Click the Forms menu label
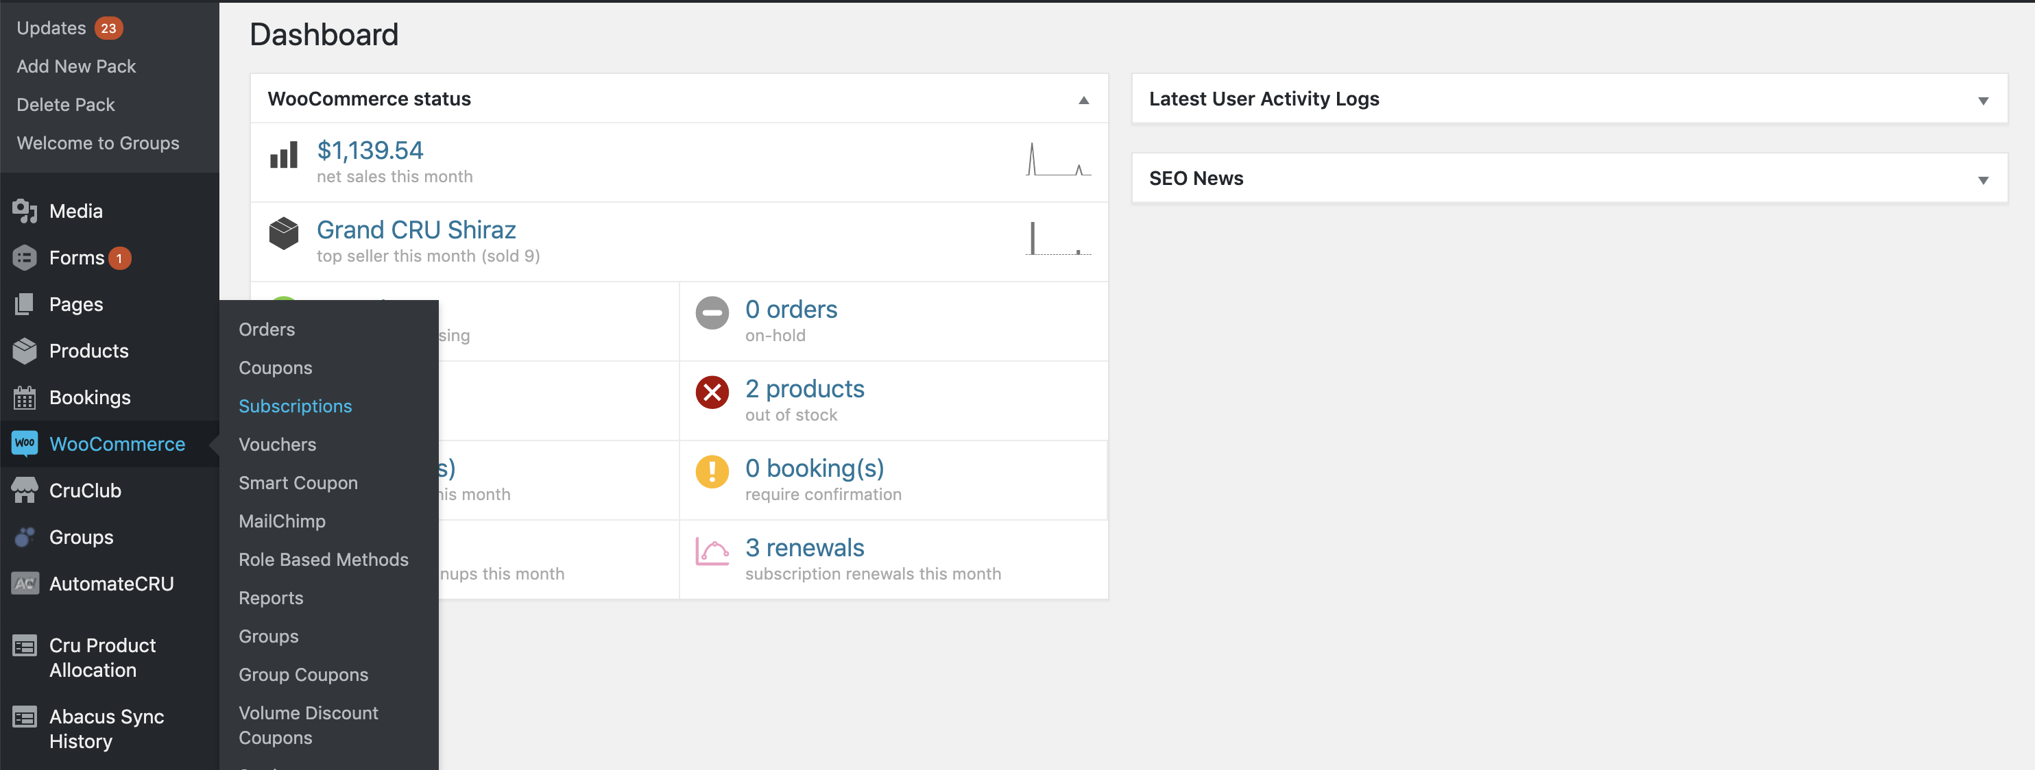The height and width of the screenshot is (770, 2035). click(77, 257)
